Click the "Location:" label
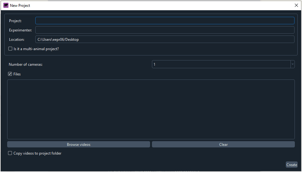The image size is (302, 172). 17,40
